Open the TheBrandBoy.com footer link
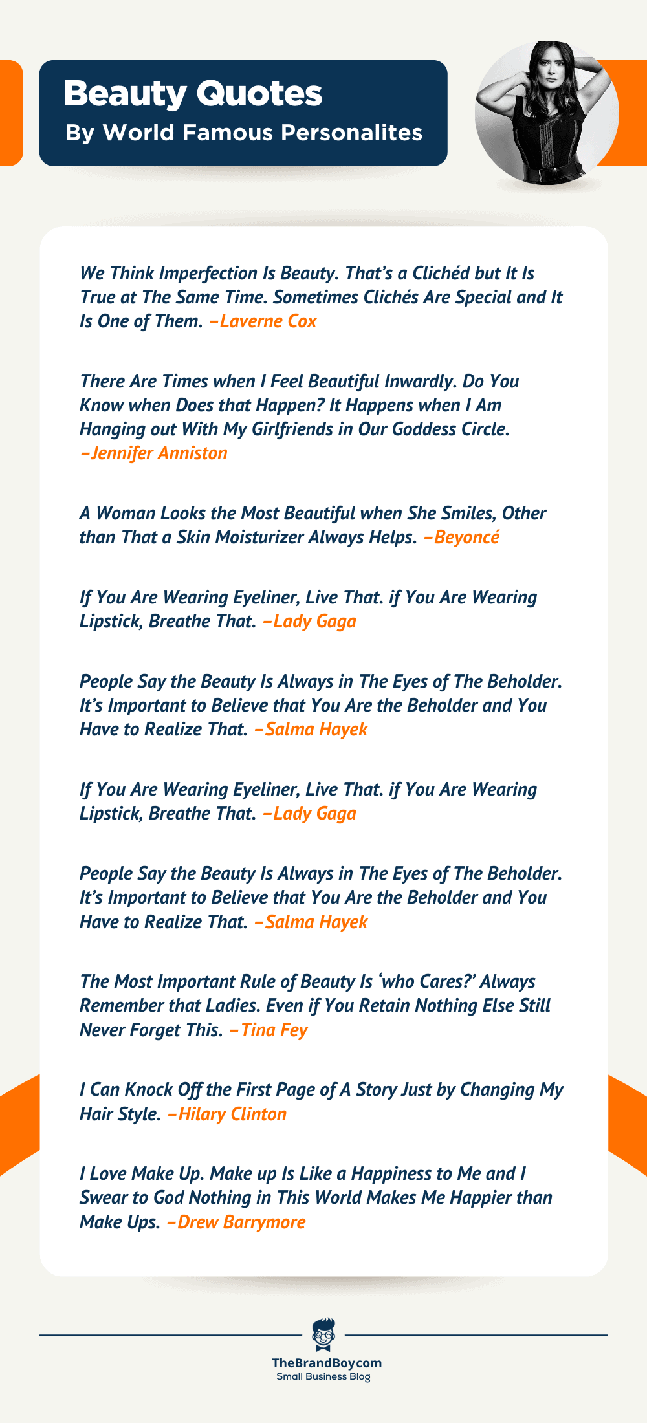The width and height of the screenshot is (647, 1423). tap(327, 1363)
